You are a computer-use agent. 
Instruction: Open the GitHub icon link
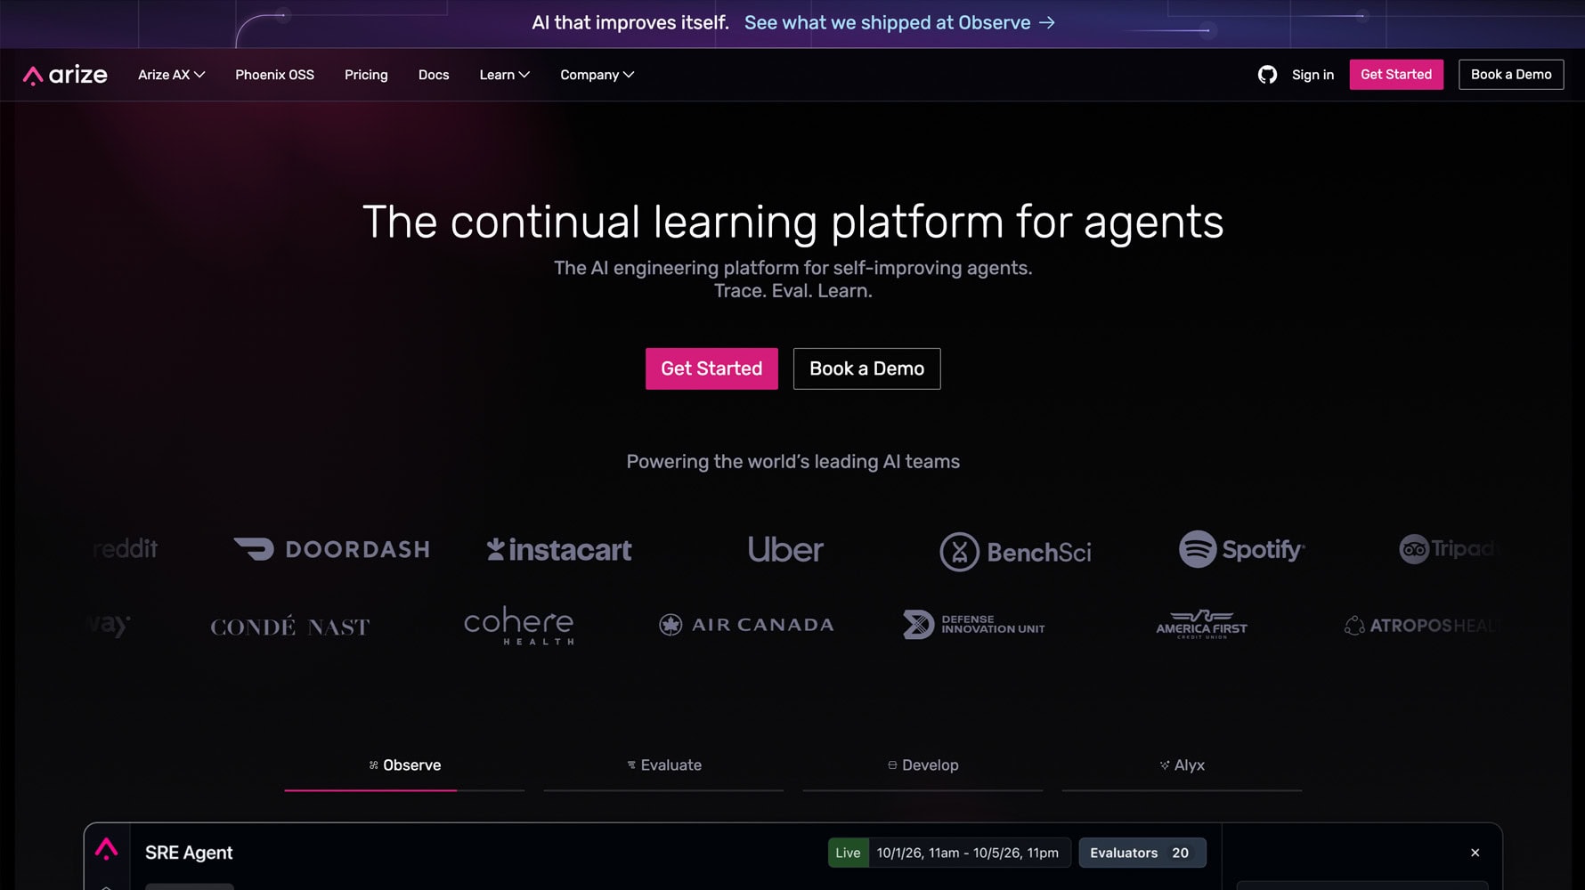tap(1267, 75)
